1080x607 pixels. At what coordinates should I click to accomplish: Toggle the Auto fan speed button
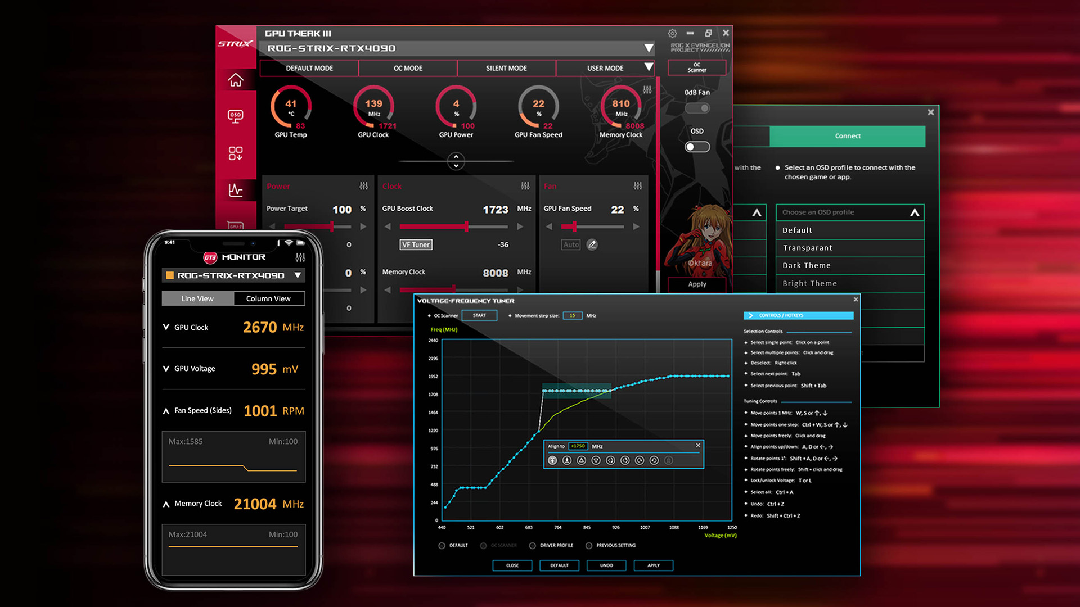coord(571,244)
